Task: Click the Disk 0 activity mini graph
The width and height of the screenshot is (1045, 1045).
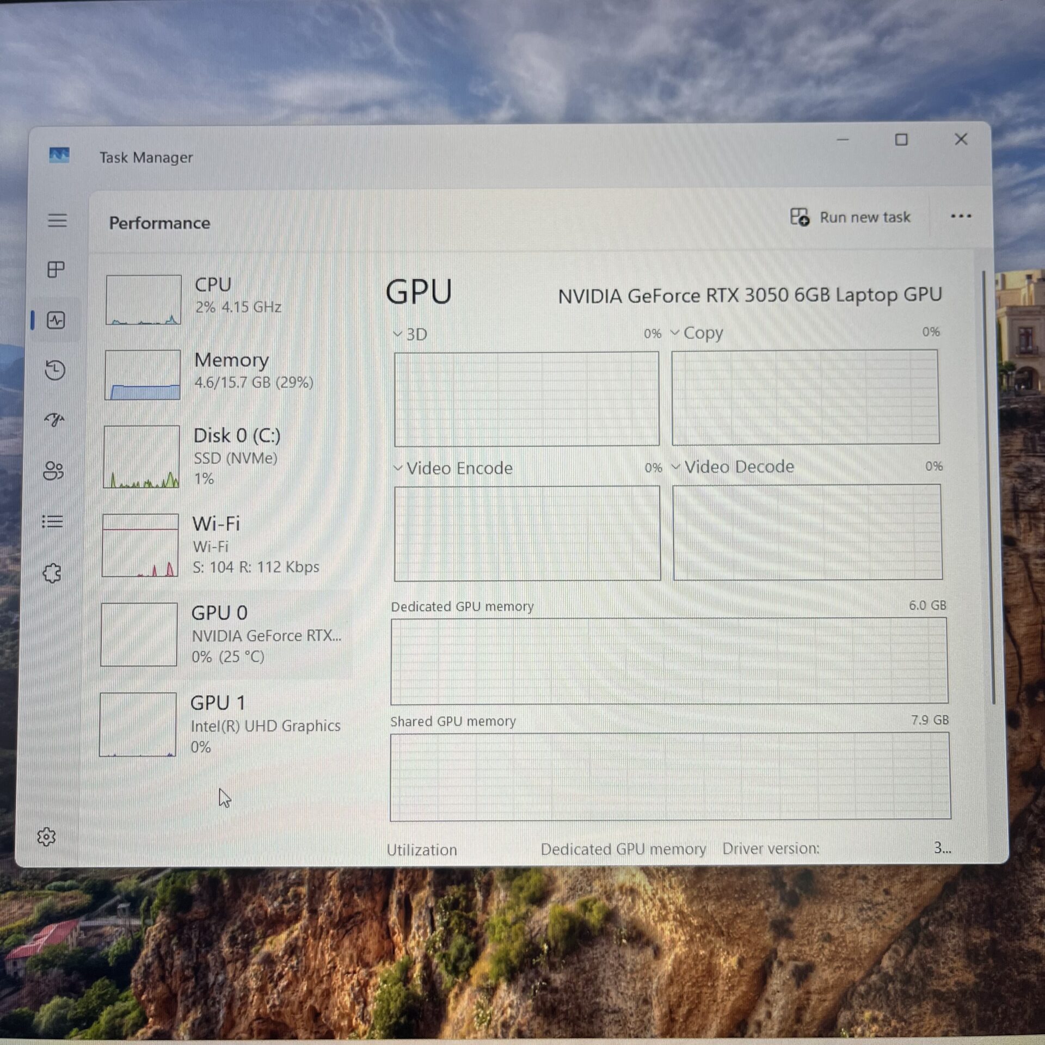Action: [x=142, y=457]
